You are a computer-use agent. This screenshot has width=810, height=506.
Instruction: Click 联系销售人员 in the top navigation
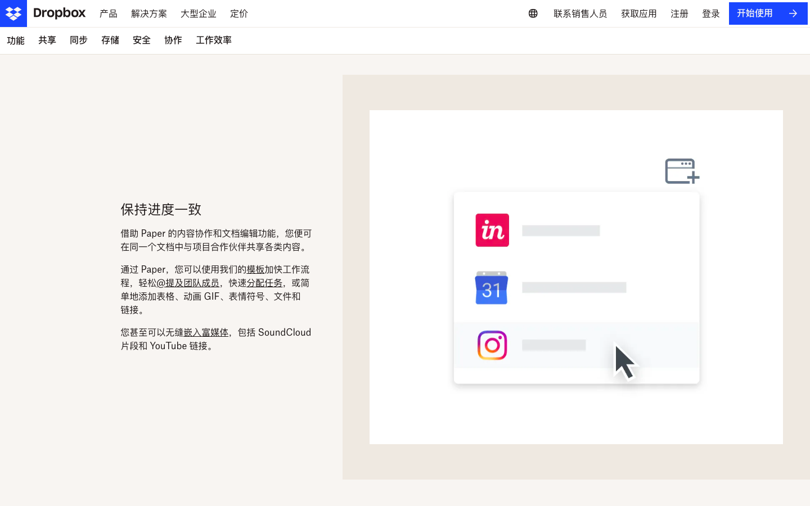[x=580, y=13]
